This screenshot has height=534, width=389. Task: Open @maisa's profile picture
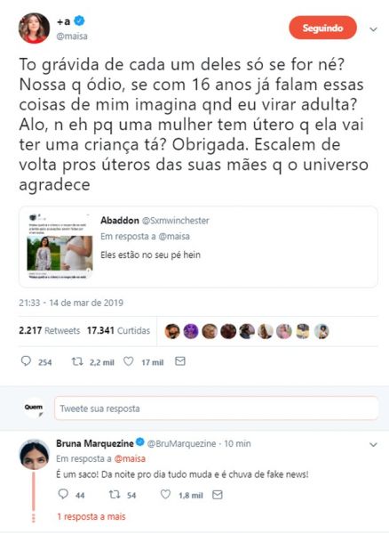(x=34, y=28)
